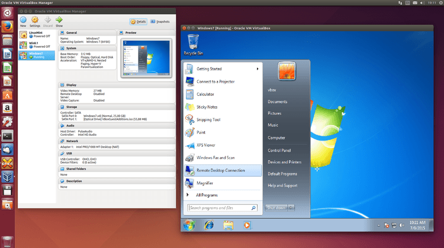Click the Windows 7 Start orb
This screenshot has height=248, width=444.
point(189,225)
